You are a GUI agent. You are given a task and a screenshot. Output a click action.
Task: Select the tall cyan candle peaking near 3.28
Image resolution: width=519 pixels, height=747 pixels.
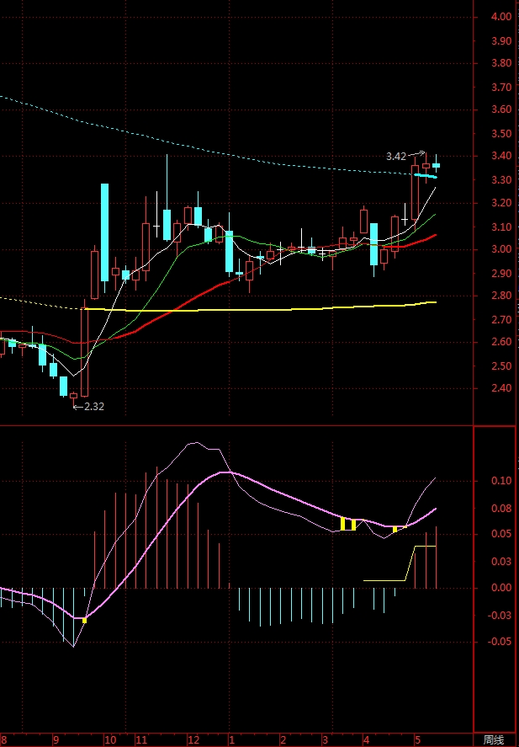[x=104, y=232]
